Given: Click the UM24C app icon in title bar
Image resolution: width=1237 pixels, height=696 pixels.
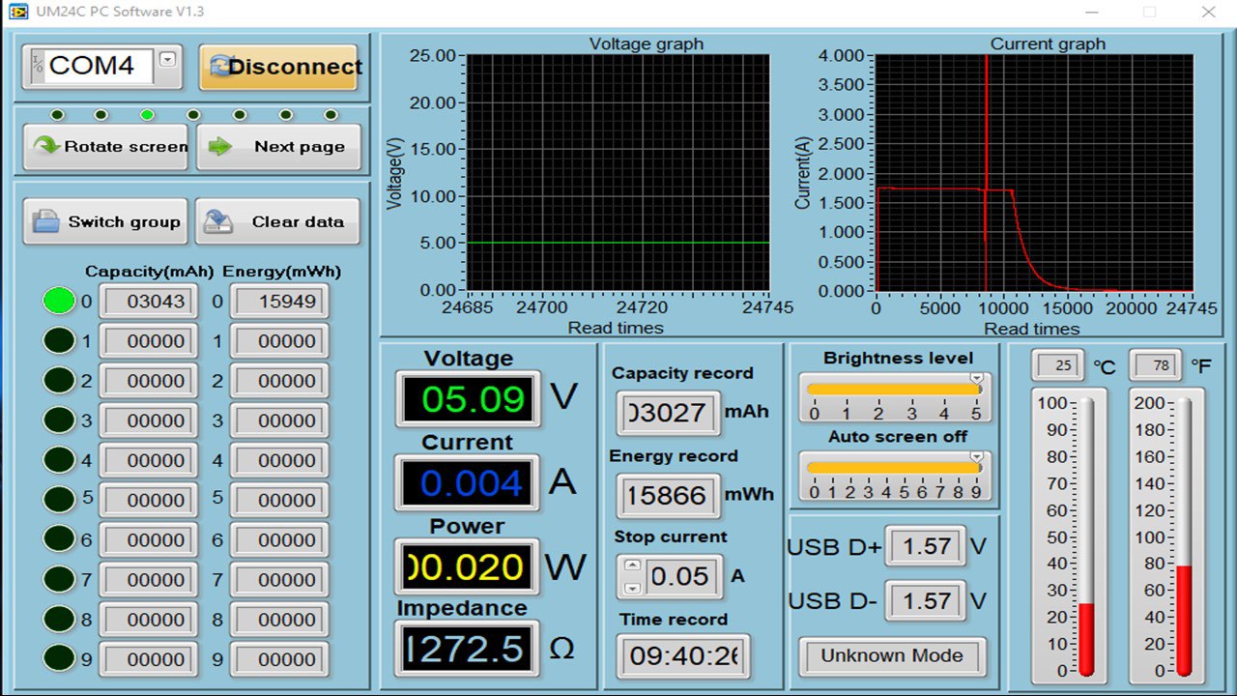Looking at the screenshot, I should (x=20, y=13).
